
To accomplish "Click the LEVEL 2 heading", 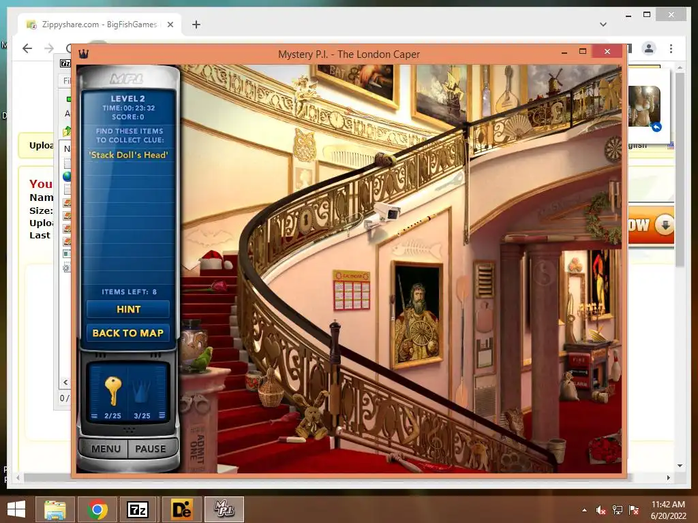I will pyautogui.click(x=127, y=99).
